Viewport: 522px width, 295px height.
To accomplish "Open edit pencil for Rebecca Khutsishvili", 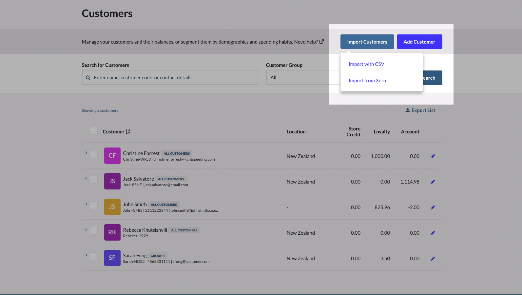I will [x=433, y=233].
